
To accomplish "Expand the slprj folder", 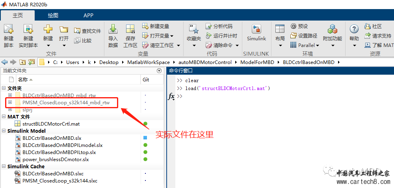I will 10,109.
